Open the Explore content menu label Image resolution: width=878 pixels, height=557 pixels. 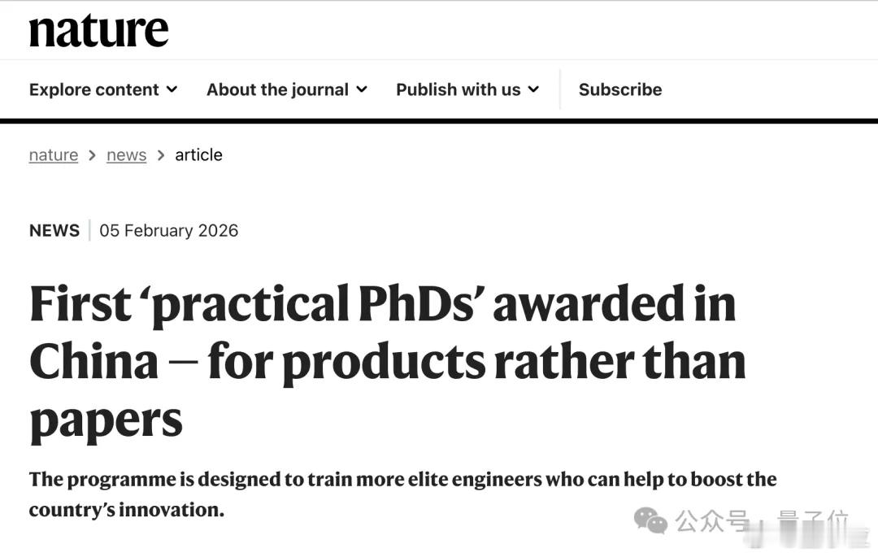click(93, 89)
